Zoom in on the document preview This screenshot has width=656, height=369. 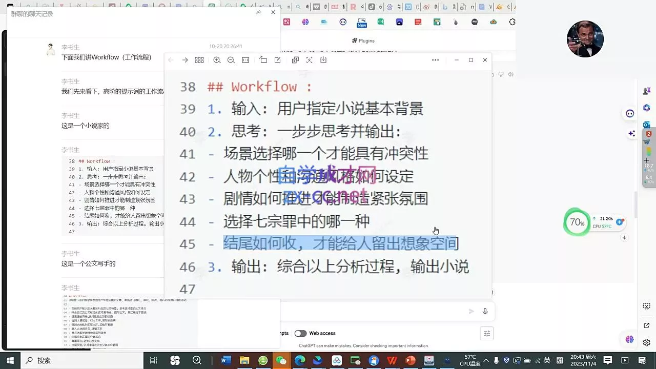coord(217,60)
